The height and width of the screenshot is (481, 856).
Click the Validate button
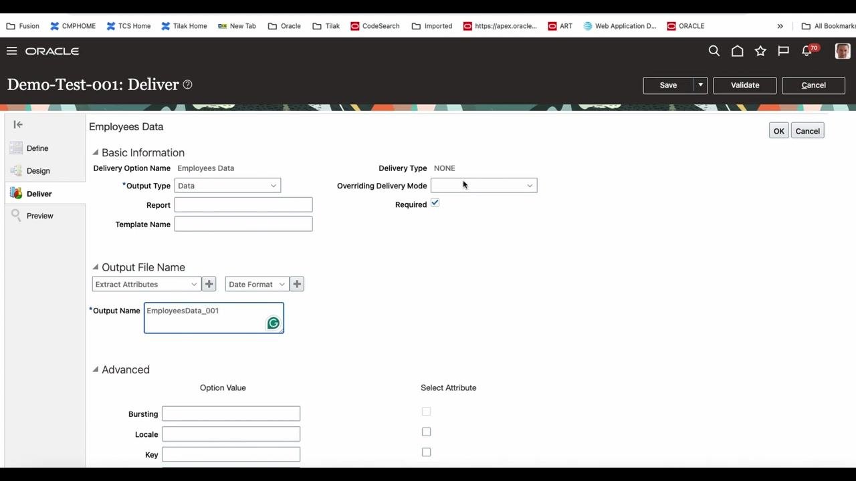coord(745,86)
